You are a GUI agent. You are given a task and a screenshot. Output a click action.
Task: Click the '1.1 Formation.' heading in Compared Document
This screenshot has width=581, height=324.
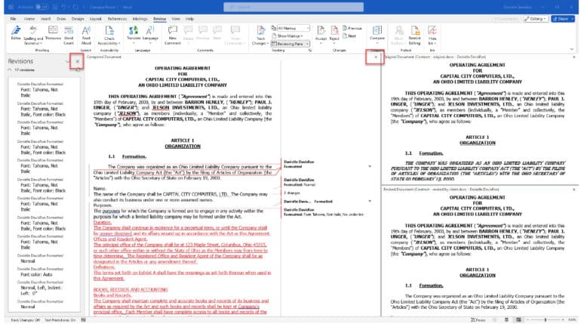(127, 156)
